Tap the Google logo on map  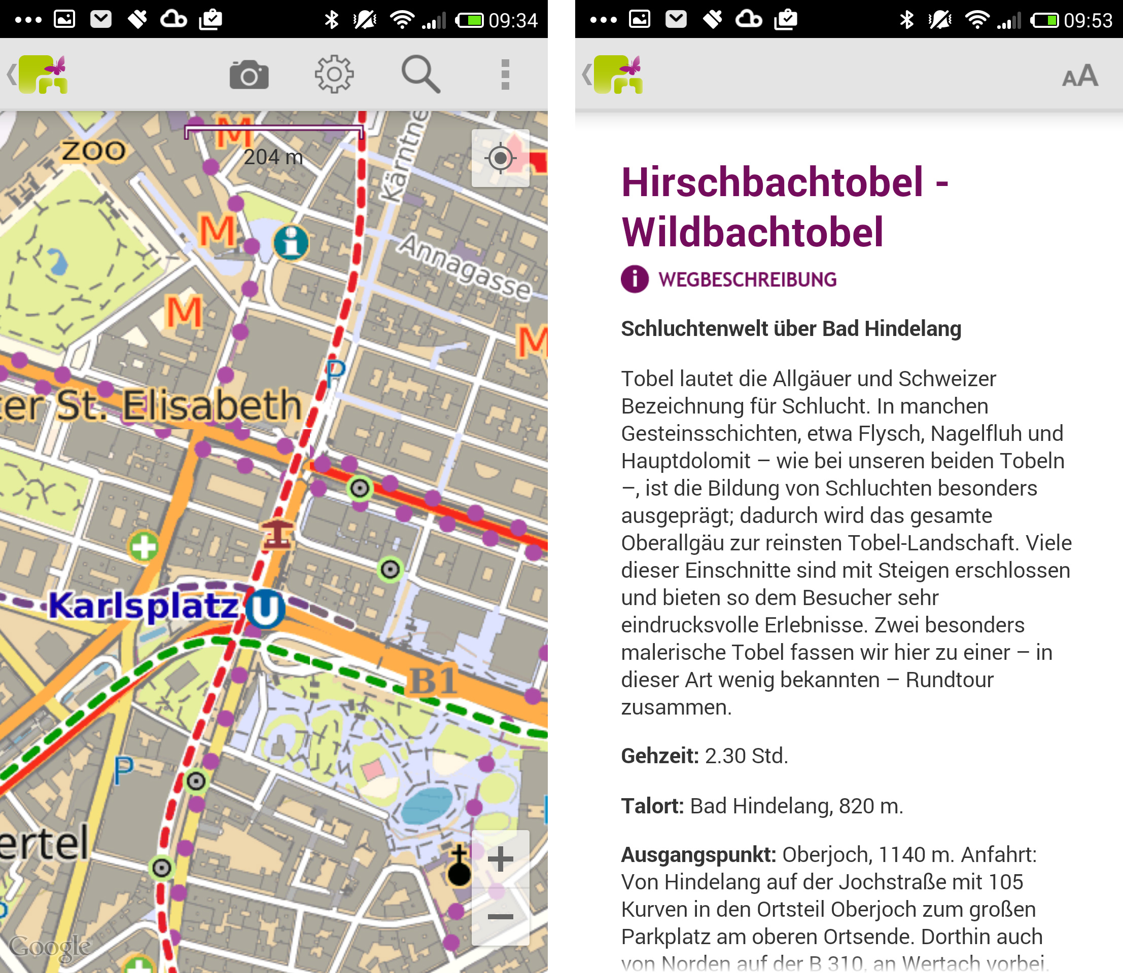50,948
